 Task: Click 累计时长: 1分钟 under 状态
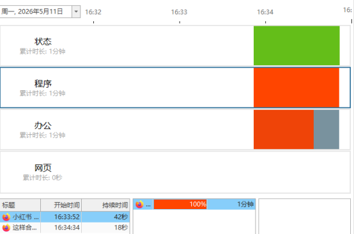click(42, 52)
